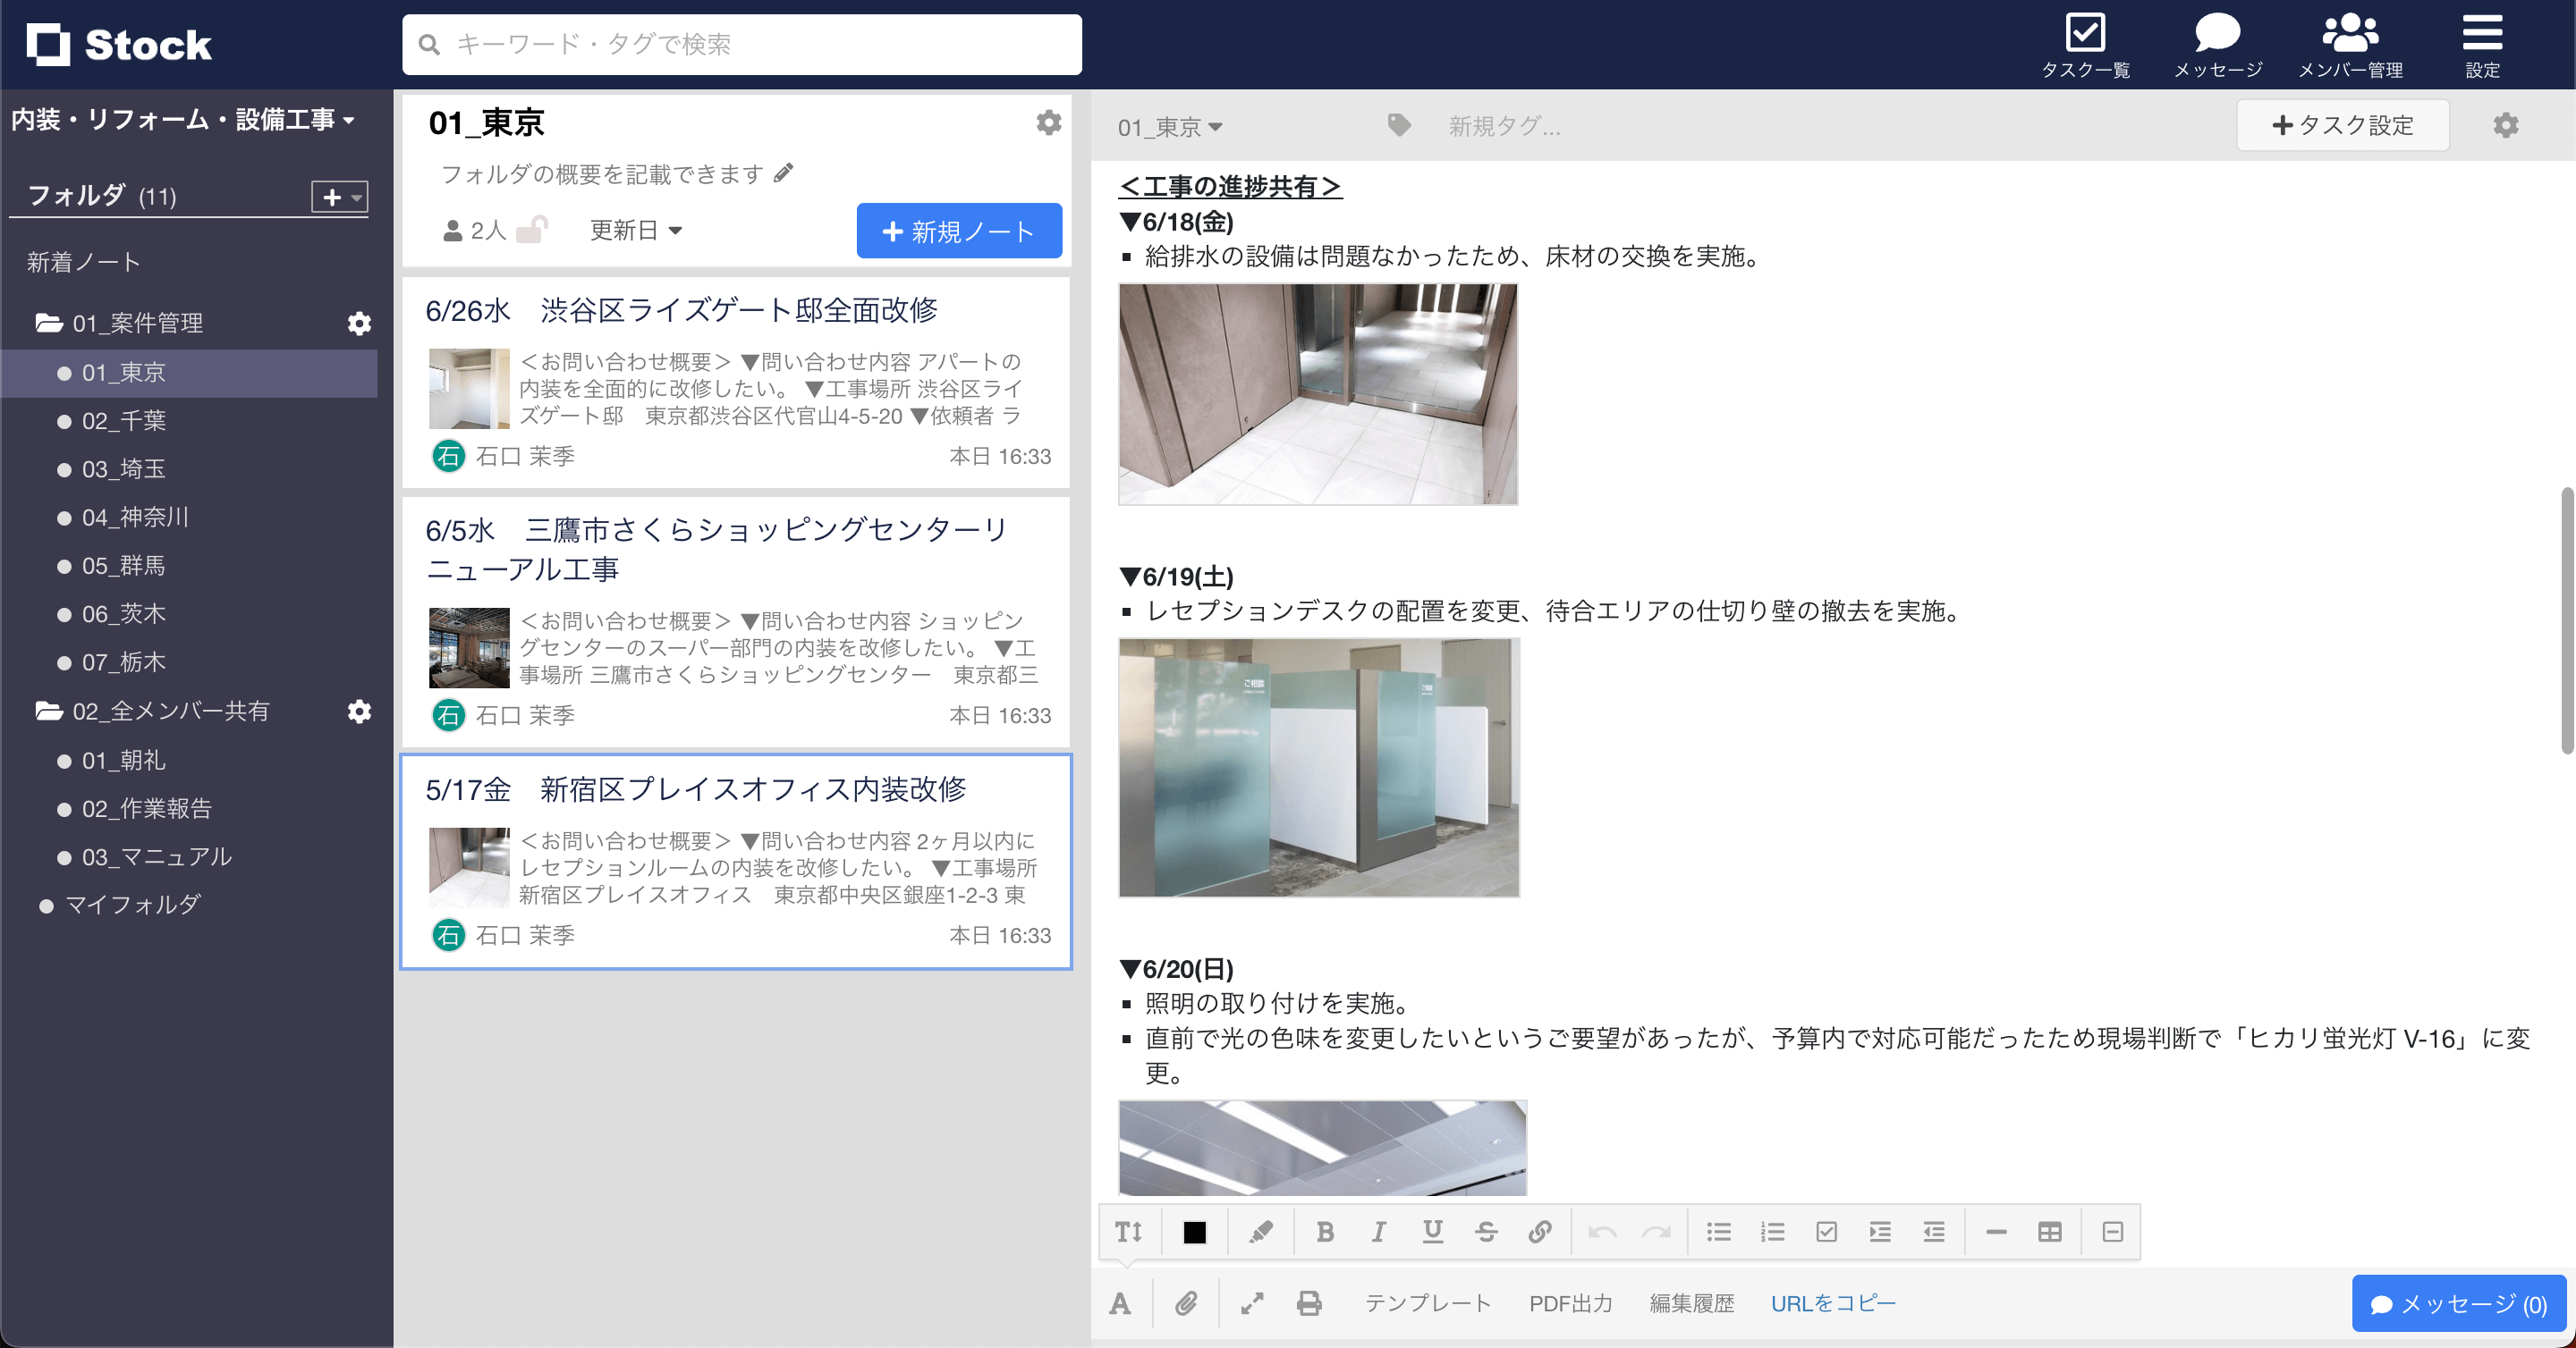Screen dimensions: 2576x1348
Task: Click the keyword search field
Action: tap(742, 44)
